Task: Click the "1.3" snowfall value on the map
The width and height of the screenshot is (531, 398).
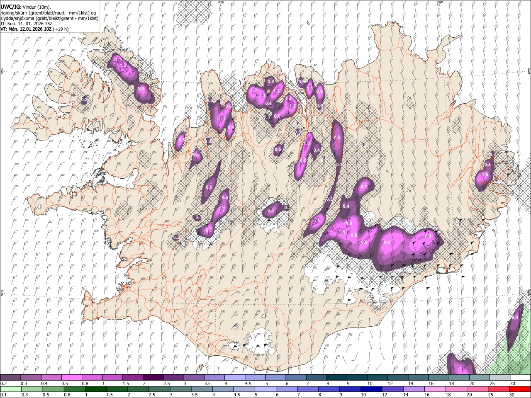Action: click(118, 61)
